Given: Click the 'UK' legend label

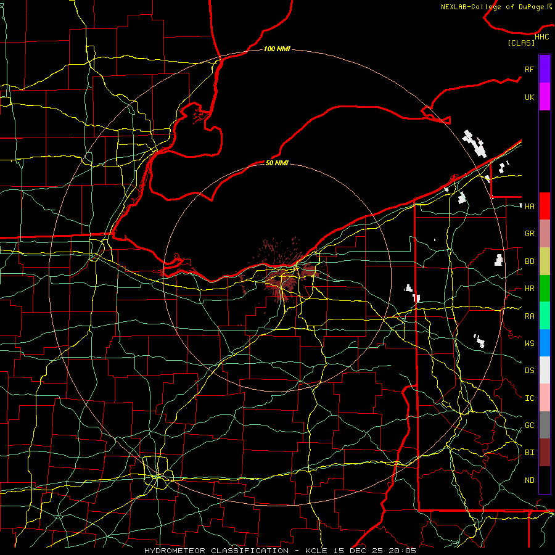Looking at the screenshot, I should pyautogui.click(x=529, y=97).
